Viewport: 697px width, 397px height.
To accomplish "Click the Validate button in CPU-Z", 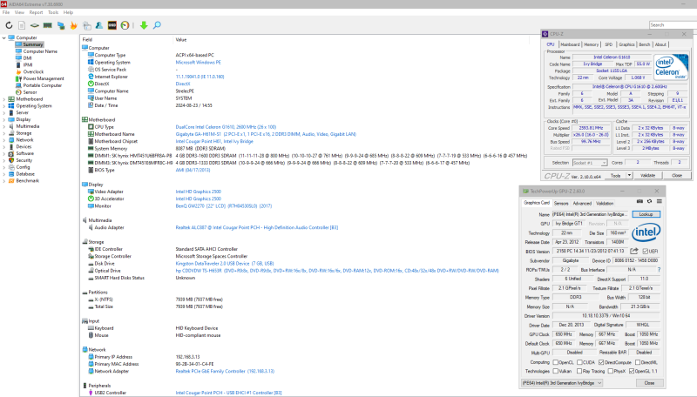I will [x=647, y=175].
